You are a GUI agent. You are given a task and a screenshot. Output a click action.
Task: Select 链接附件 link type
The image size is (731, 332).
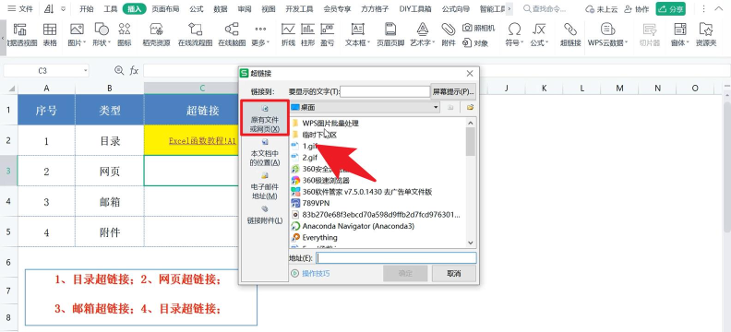265,215
